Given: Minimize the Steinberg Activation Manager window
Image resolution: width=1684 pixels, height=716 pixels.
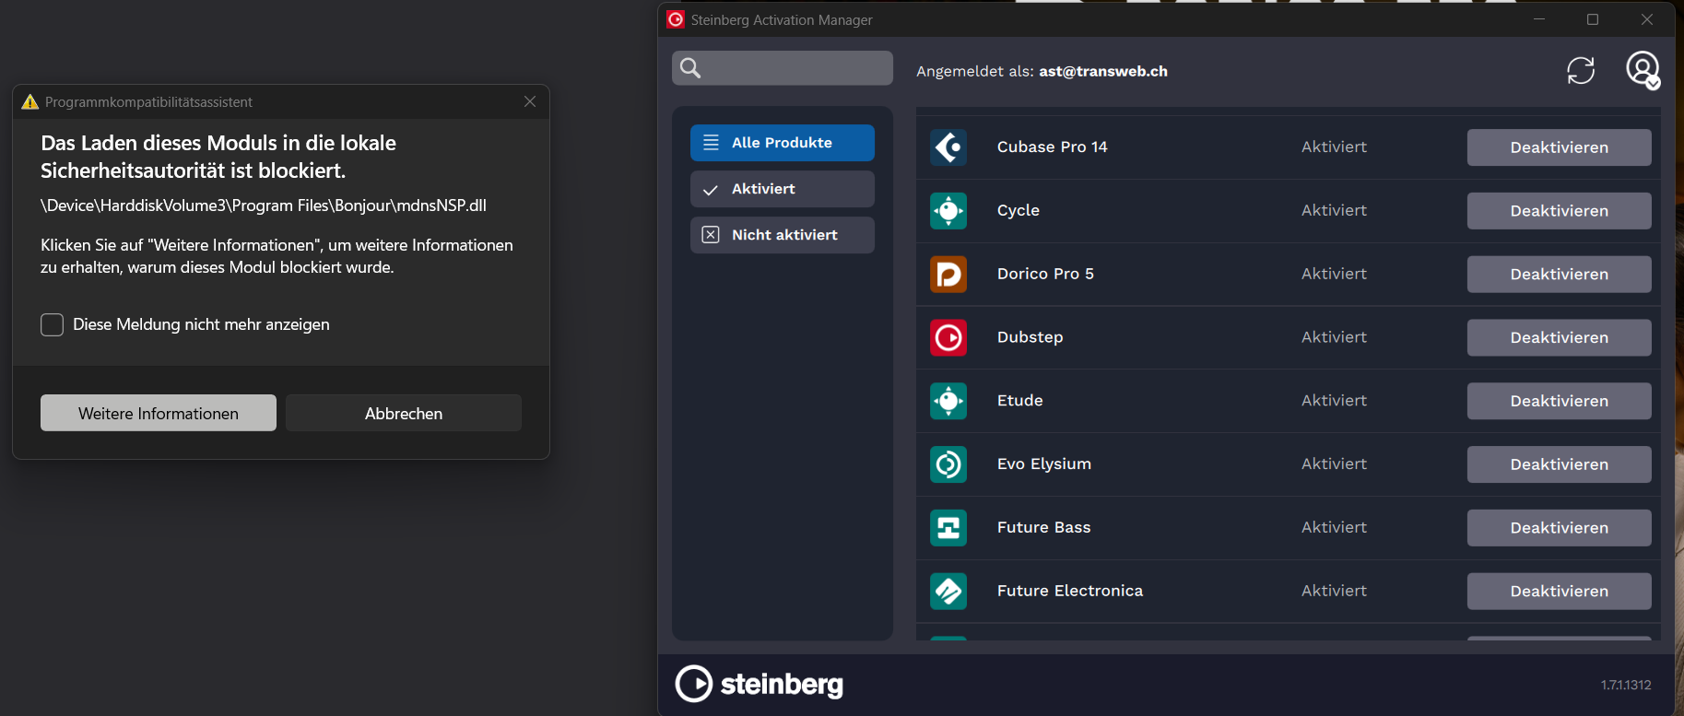Looking at the screenshot, I should coord(1539,19).
